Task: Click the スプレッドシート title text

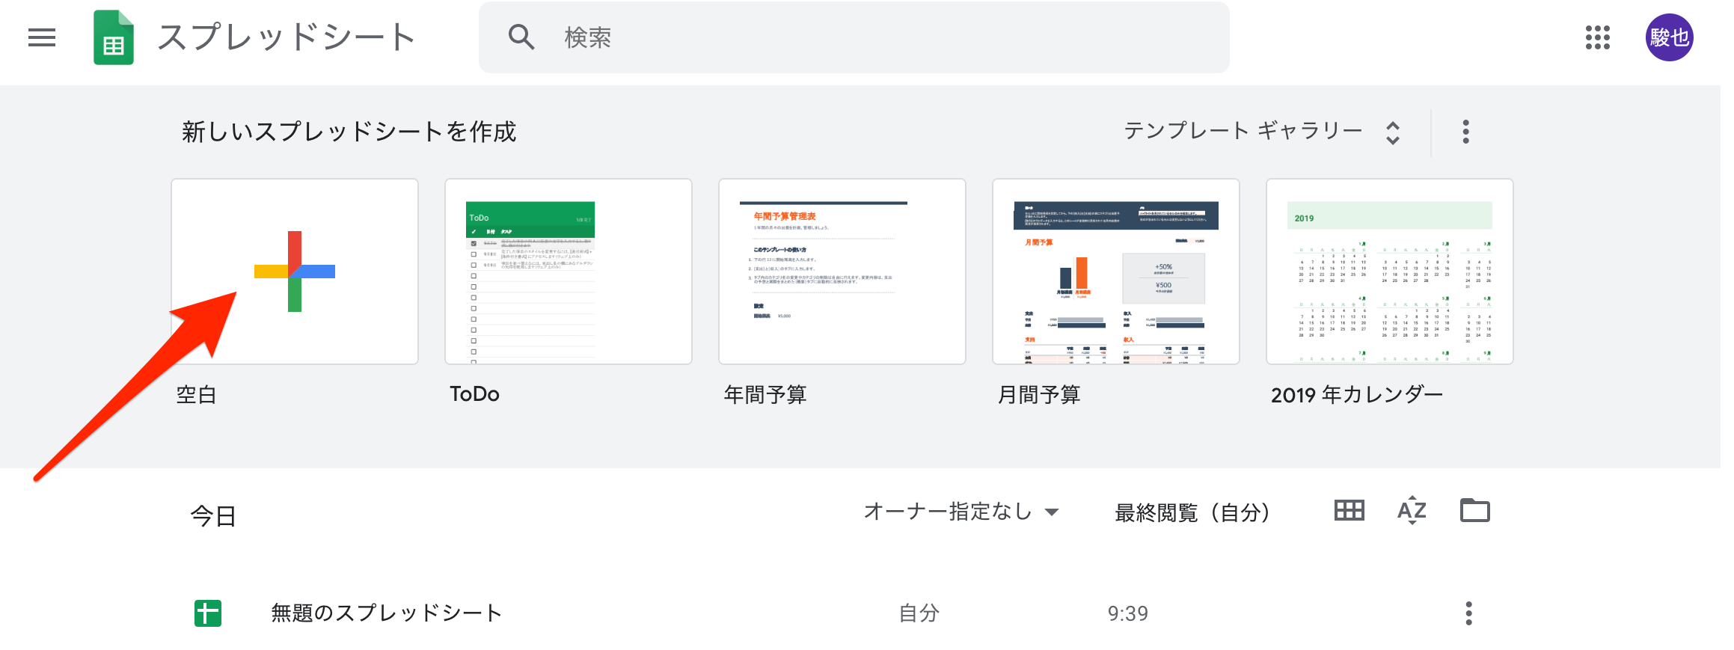Action: tap(287, 37)
